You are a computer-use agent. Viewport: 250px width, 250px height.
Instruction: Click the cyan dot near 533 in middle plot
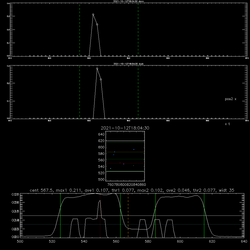pos(110,168)
